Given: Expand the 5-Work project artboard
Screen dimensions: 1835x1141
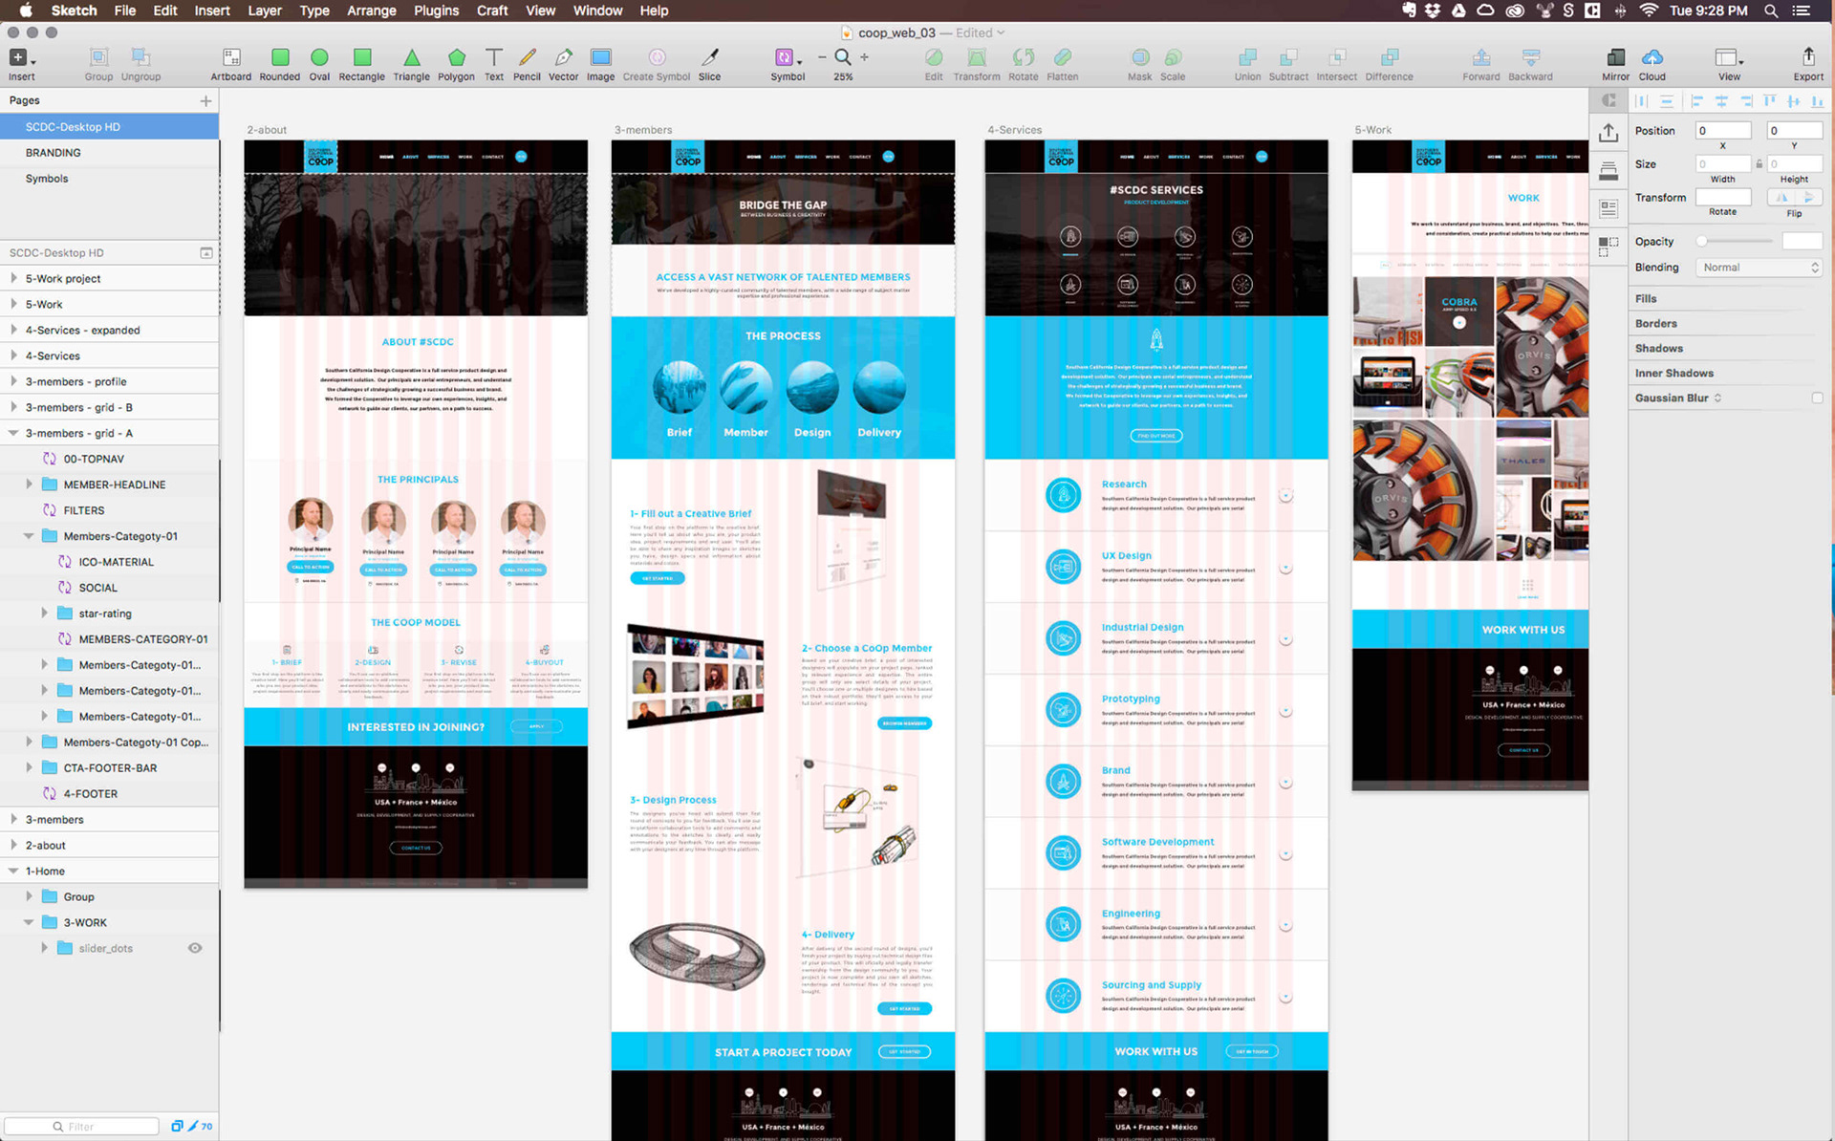Looking at the screenshot, I should tap(13, 278).
